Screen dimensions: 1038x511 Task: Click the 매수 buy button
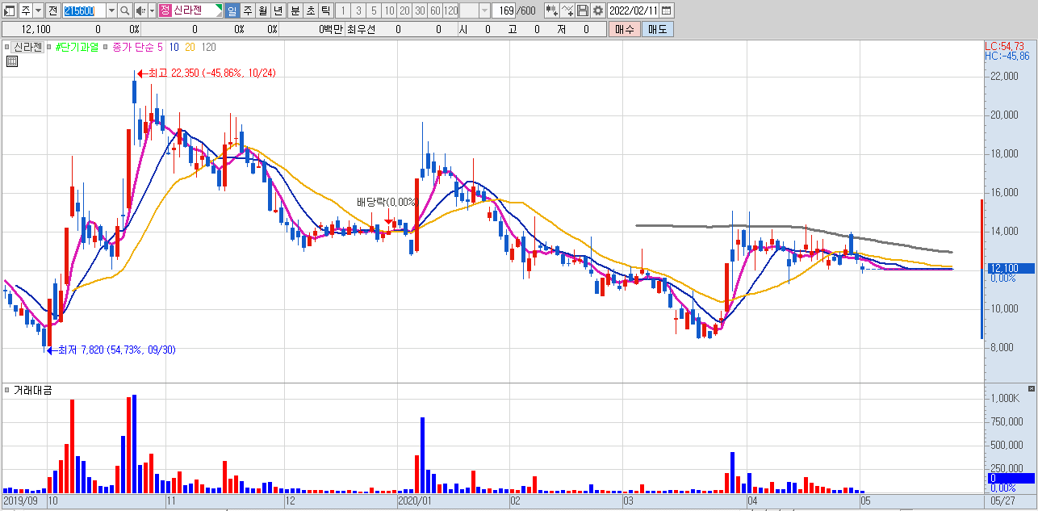pos(625,29)
